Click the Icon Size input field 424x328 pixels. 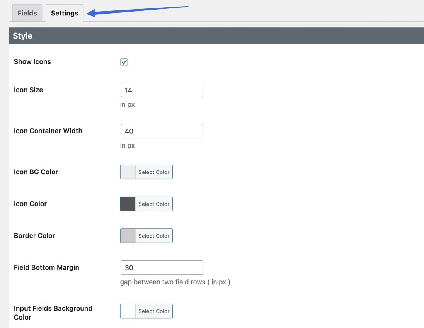coord(162,90)
